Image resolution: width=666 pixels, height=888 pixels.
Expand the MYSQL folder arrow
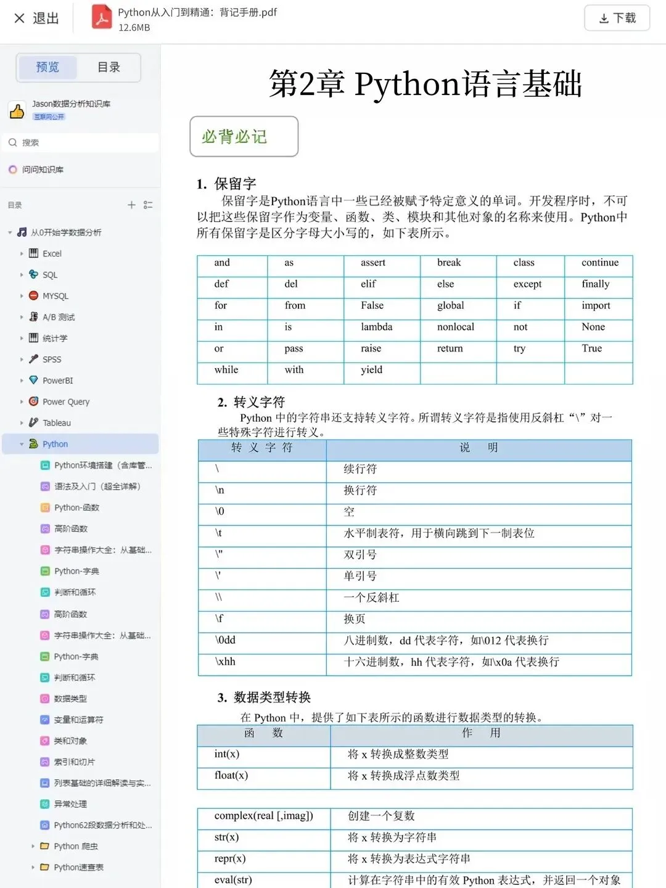point(22,296)
